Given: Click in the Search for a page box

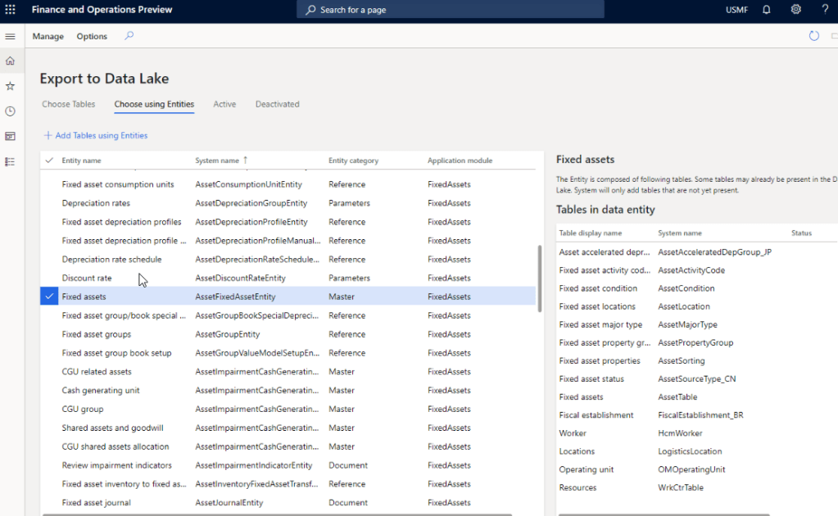Looking at the screenshot, I should click(451, 10).
